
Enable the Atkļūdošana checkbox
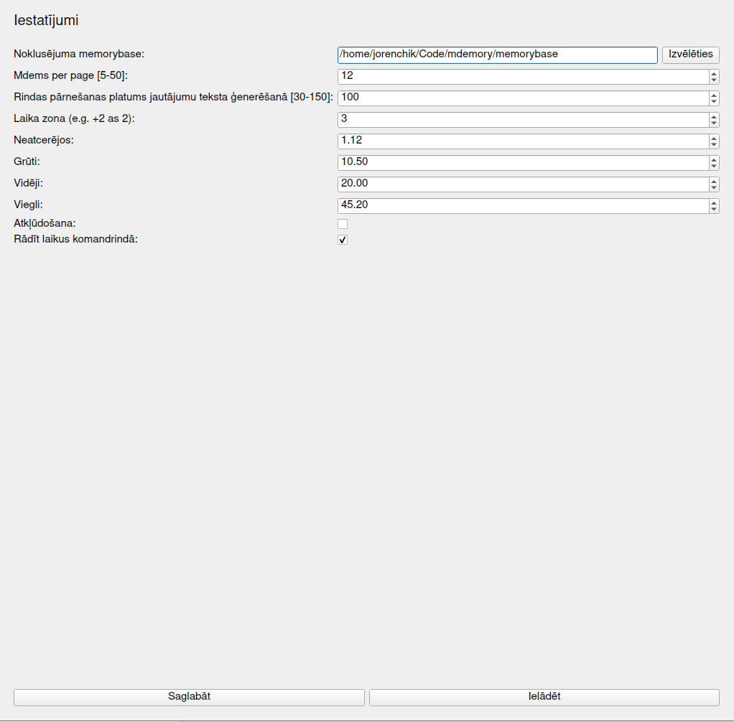[343, 224]
